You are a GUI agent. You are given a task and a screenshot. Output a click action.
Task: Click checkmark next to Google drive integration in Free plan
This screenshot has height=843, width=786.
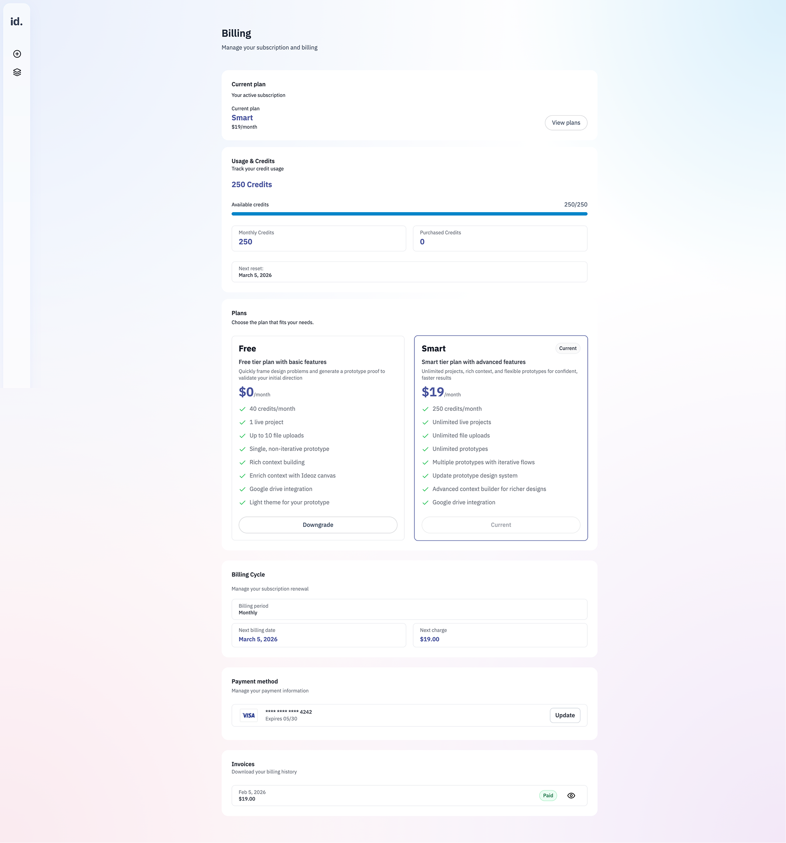(242, 489)
